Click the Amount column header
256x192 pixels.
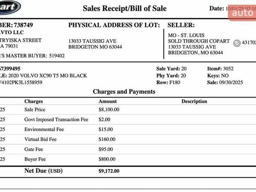(108, 102)
